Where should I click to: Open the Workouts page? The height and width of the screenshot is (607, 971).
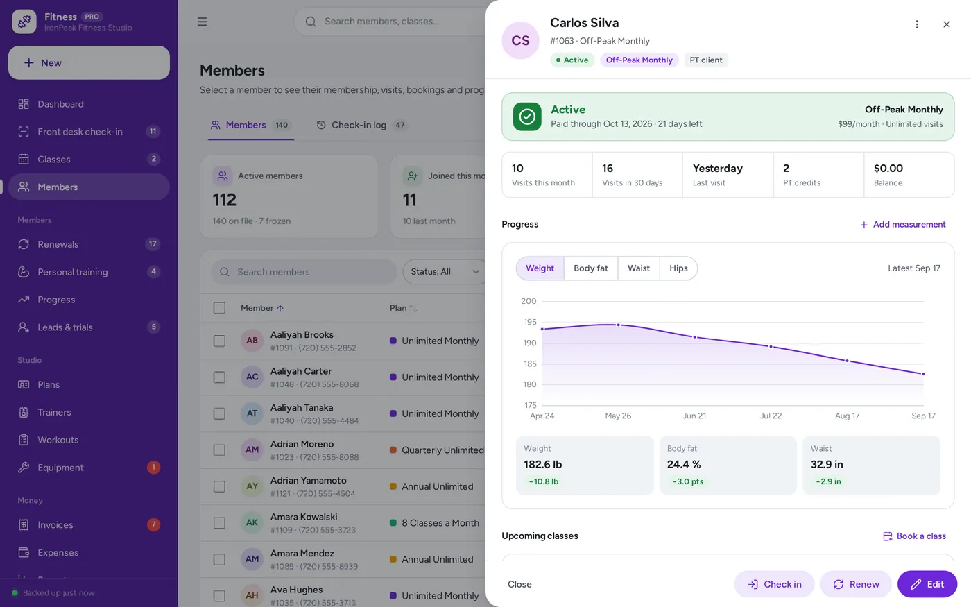[x=89, y=440]
